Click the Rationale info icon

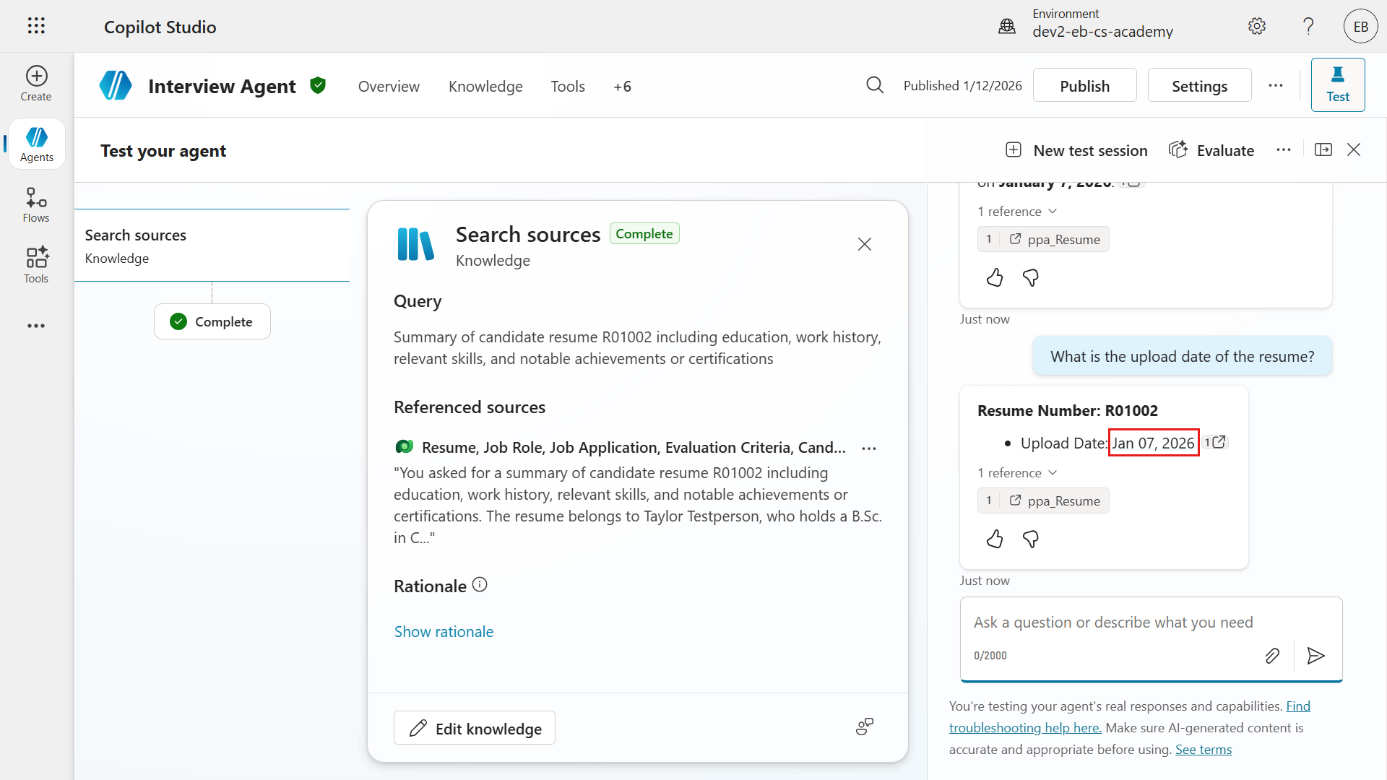480,585
